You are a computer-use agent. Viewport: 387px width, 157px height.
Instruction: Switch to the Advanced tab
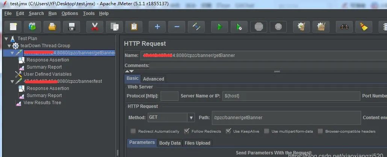[x=154, y=79]
